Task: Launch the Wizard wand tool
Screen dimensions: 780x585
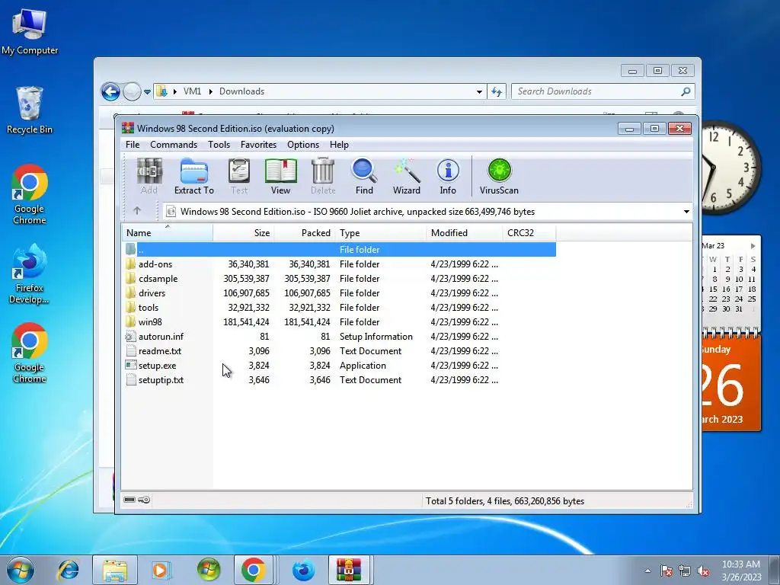Action: pyautogui.click(x=407, y=177)
